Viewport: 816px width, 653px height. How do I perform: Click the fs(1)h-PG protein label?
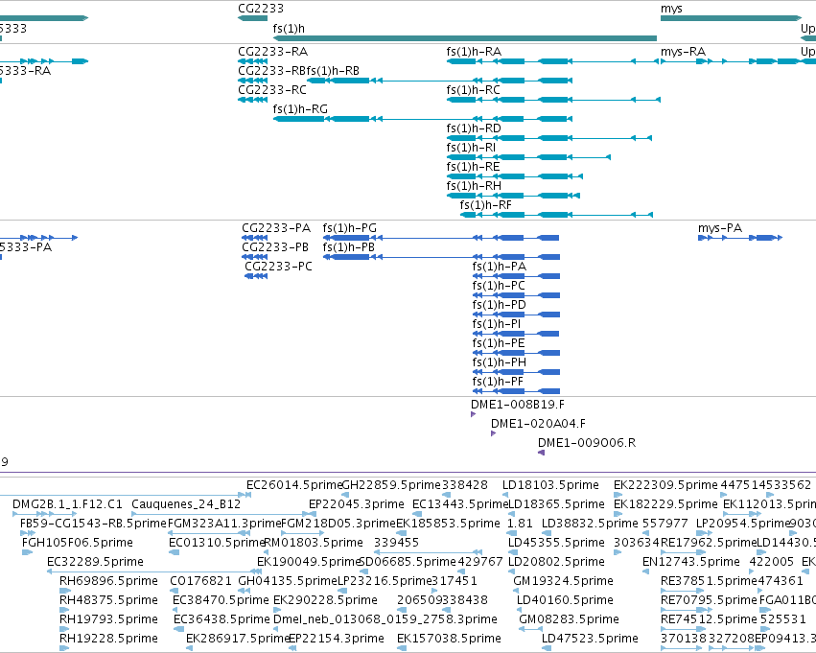click(350, 228)
